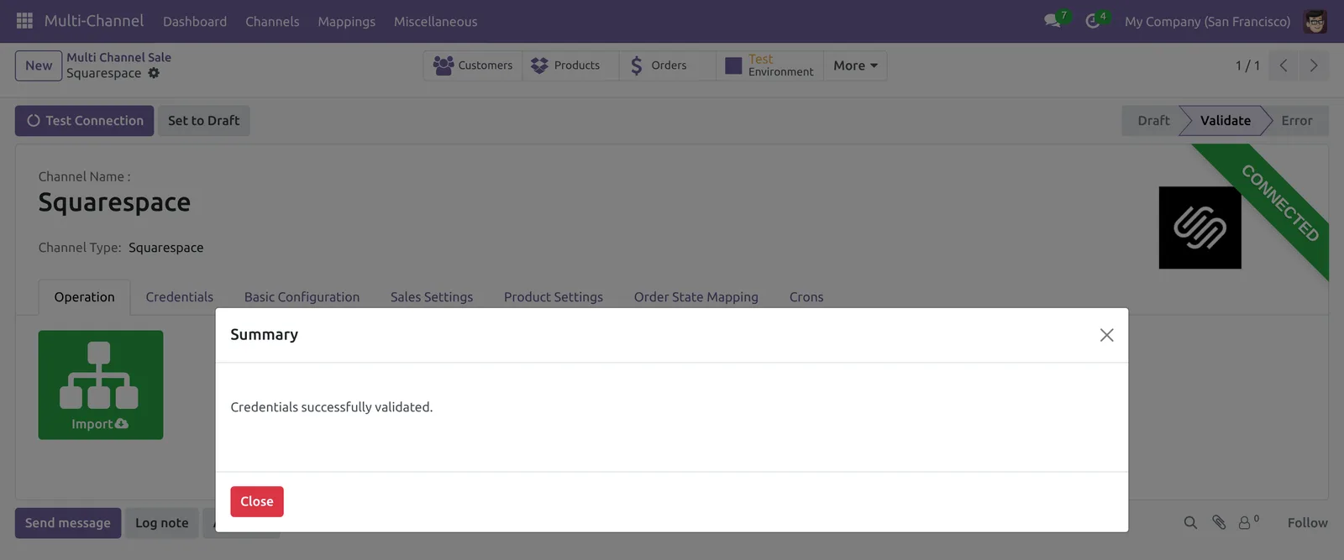Open the Miscellaneous menu

coord(435,21)
